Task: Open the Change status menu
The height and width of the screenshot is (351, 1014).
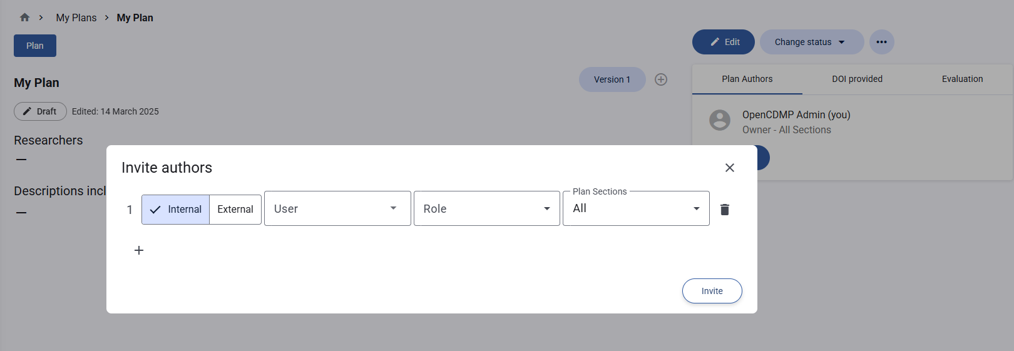Action: 812,42
